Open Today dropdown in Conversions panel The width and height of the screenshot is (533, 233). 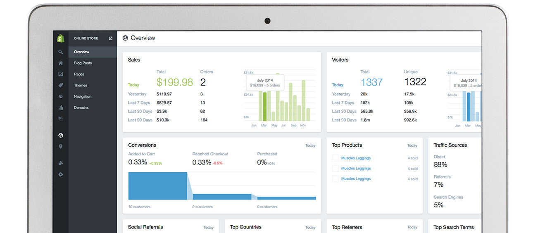coord(310,145)
